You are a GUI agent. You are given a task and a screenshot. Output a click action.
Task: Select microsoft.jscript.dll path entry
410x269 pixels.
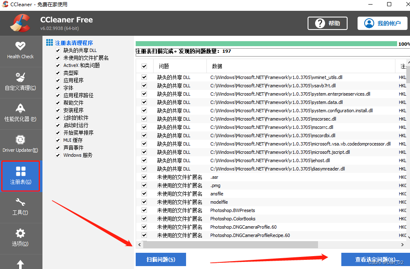(280, 152)
